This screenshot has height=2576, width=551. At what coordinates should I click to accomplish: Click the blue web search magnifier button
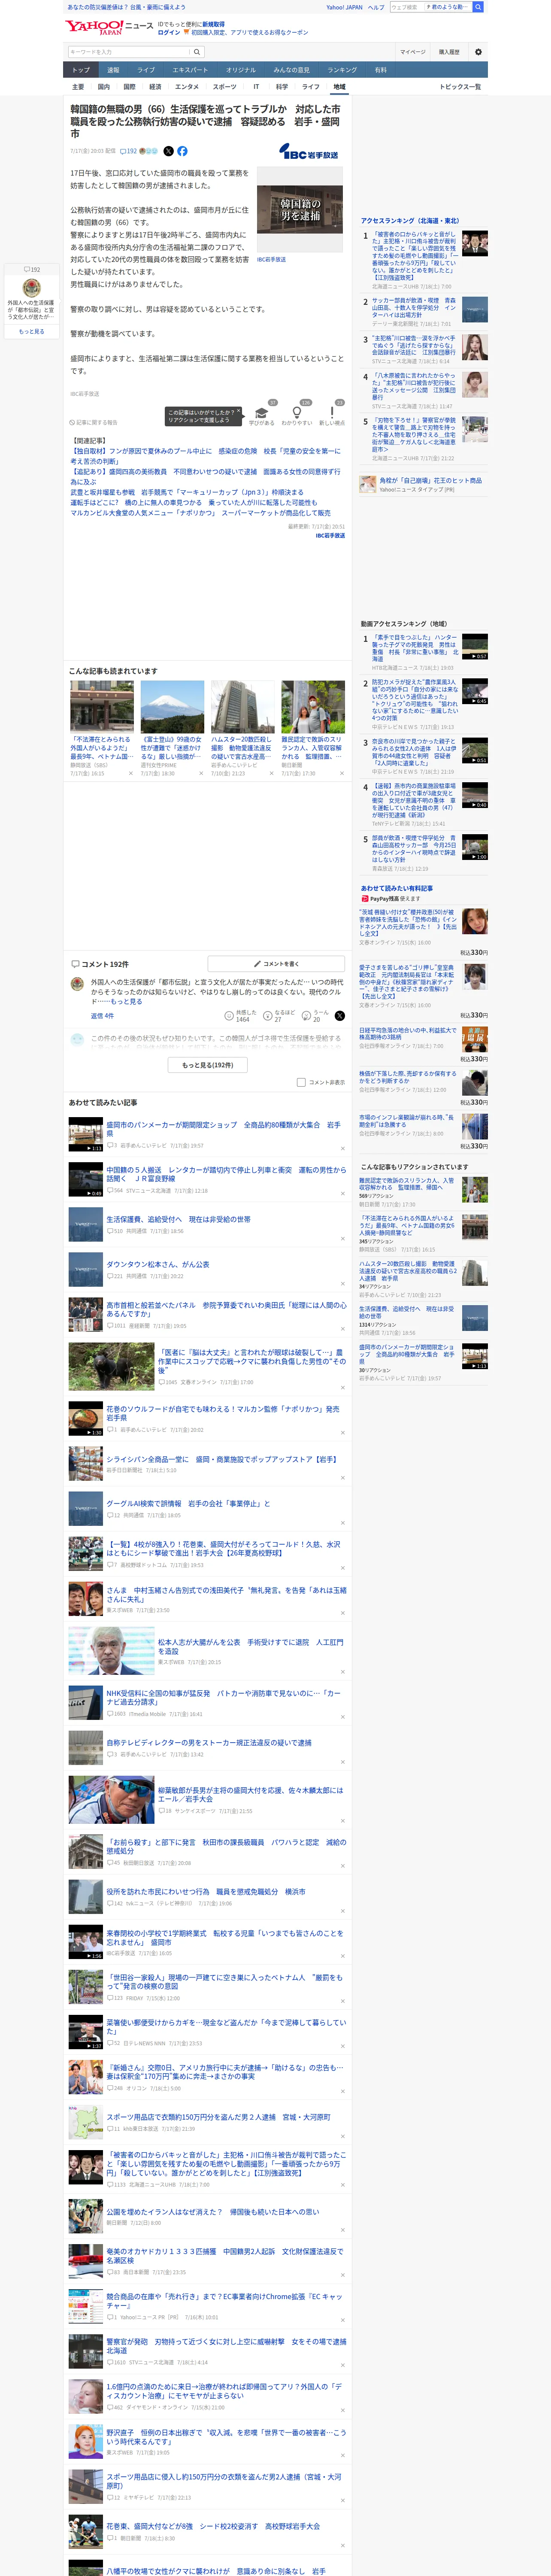(x=478, y=7)
